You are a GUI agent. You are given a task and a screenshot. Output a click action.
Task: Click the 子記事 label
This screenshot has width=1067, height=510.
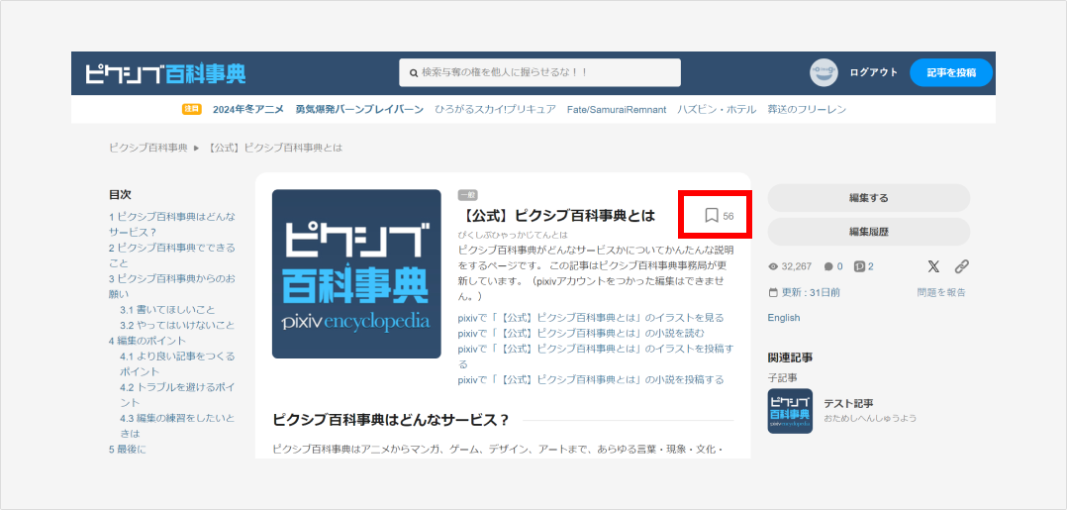[x=783, y=378]
